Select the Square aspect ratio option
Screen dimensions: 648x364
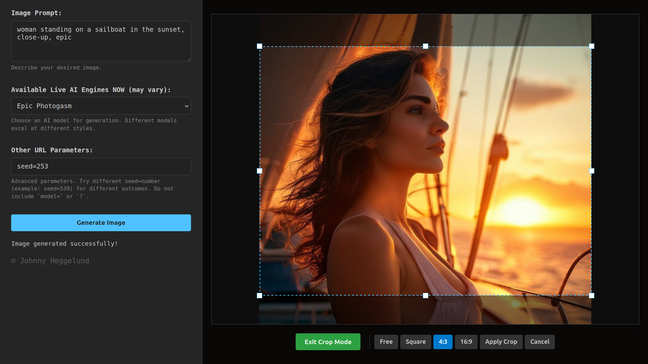coord(415,342)
